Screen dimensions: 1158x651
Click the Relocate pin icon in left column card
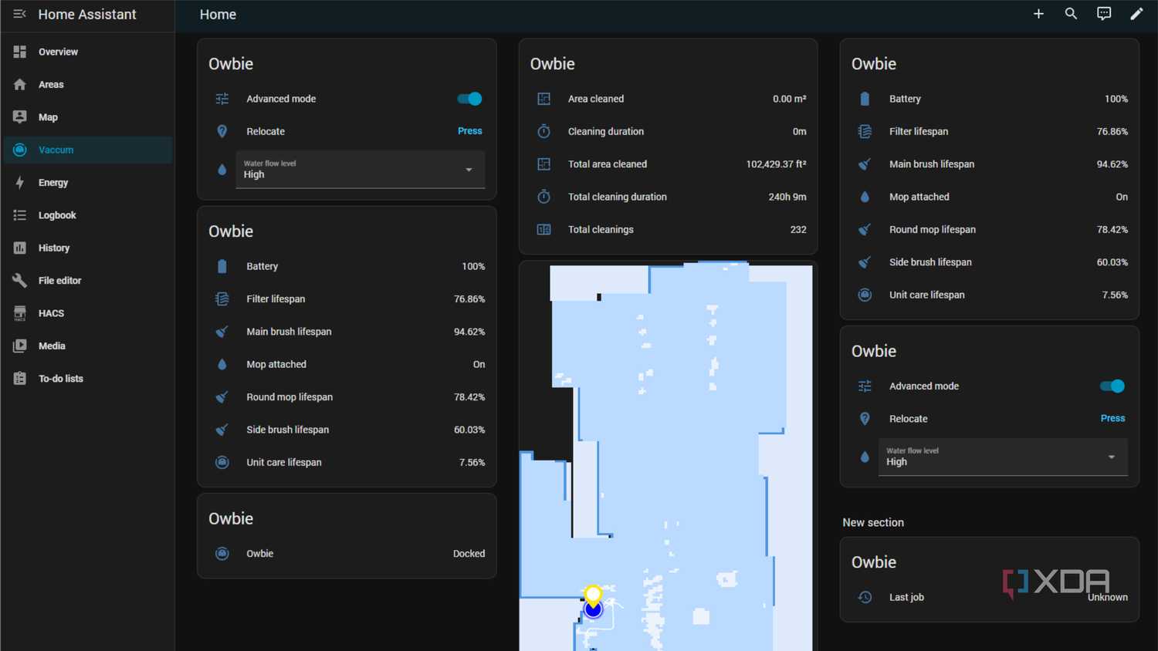222,131
